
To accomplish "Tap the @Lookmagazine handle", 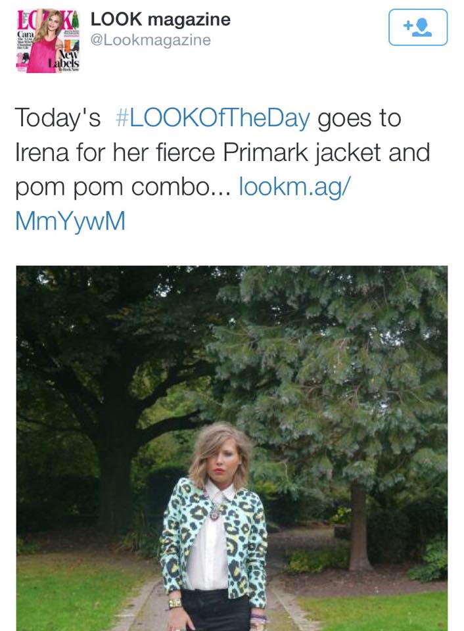I will click(x=150, y=40).
